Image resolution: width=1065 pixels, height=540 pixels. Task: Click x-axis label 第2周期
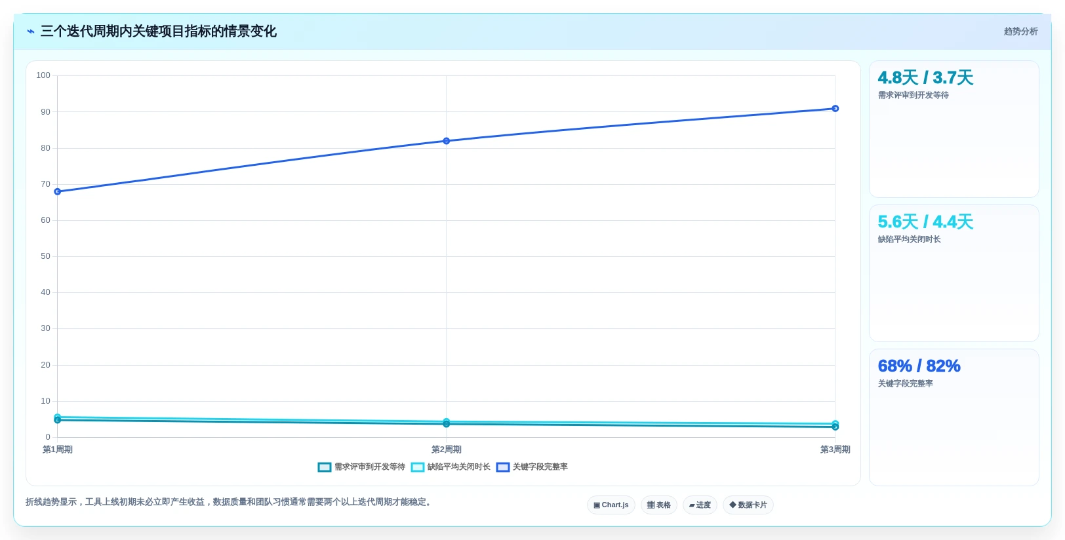pyautogui.click(x=447, y=450)
